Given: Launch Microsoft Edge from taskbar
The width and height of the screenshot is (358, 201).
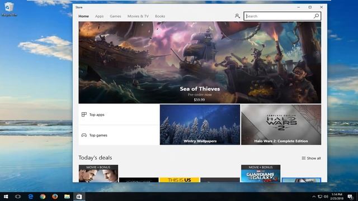Looking at the screenshot, I should pos(30,197).
